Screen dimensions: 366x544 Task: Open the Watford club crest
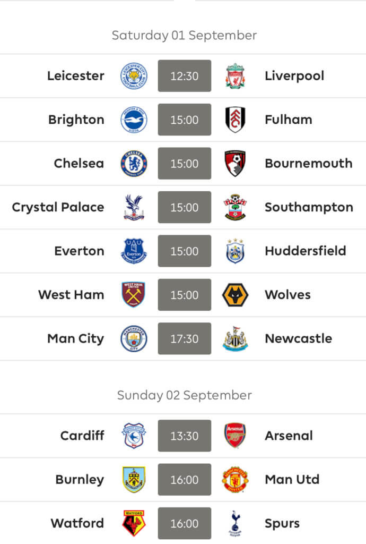134,523
